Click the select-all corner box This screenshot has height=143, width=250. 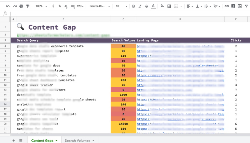click(5, 19)
